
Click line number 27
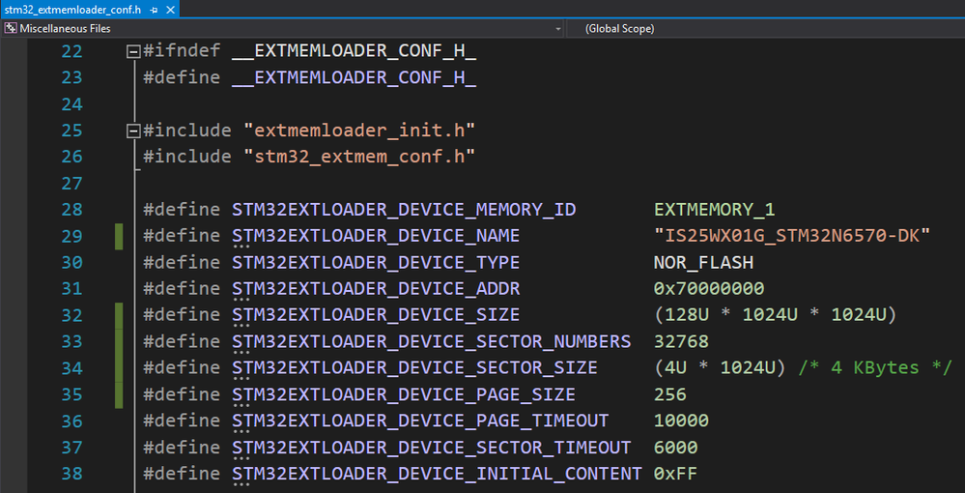coord(72,183)
